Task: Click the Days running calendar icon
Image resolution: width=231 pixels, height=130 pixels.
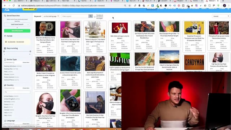Action: tap(5, 48)
